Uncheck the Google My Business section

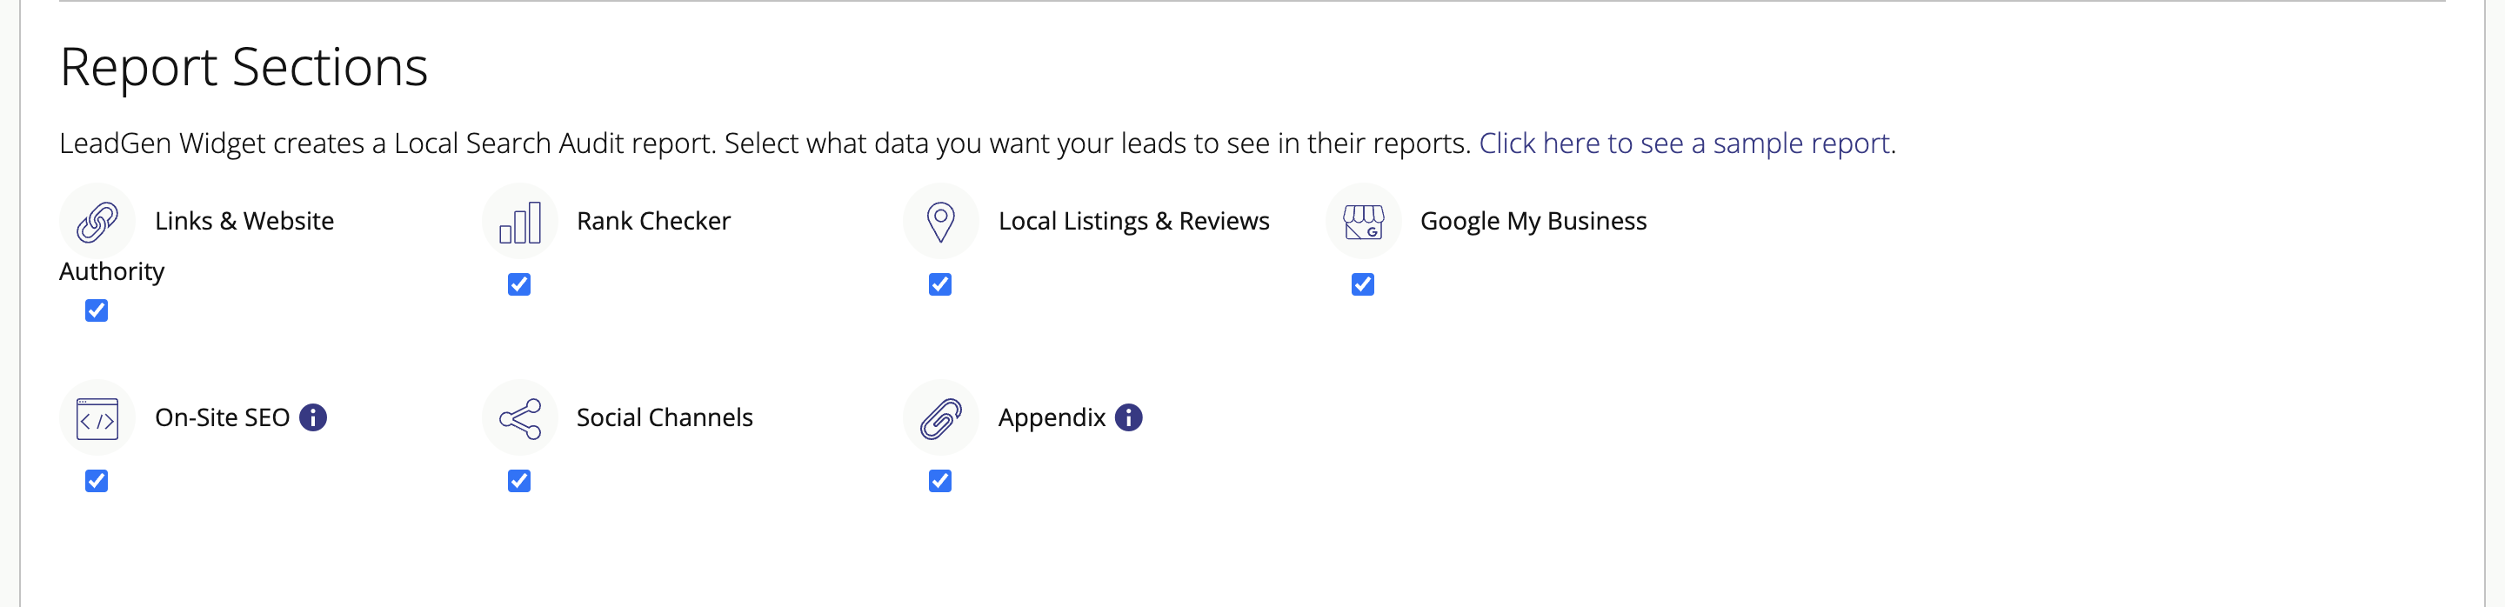point(1362,284)
